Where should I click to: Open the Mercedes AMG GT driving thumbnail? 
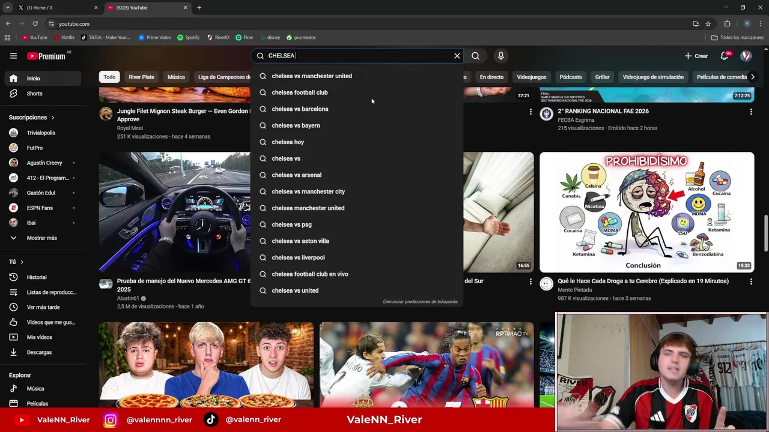tap(175, 212)
